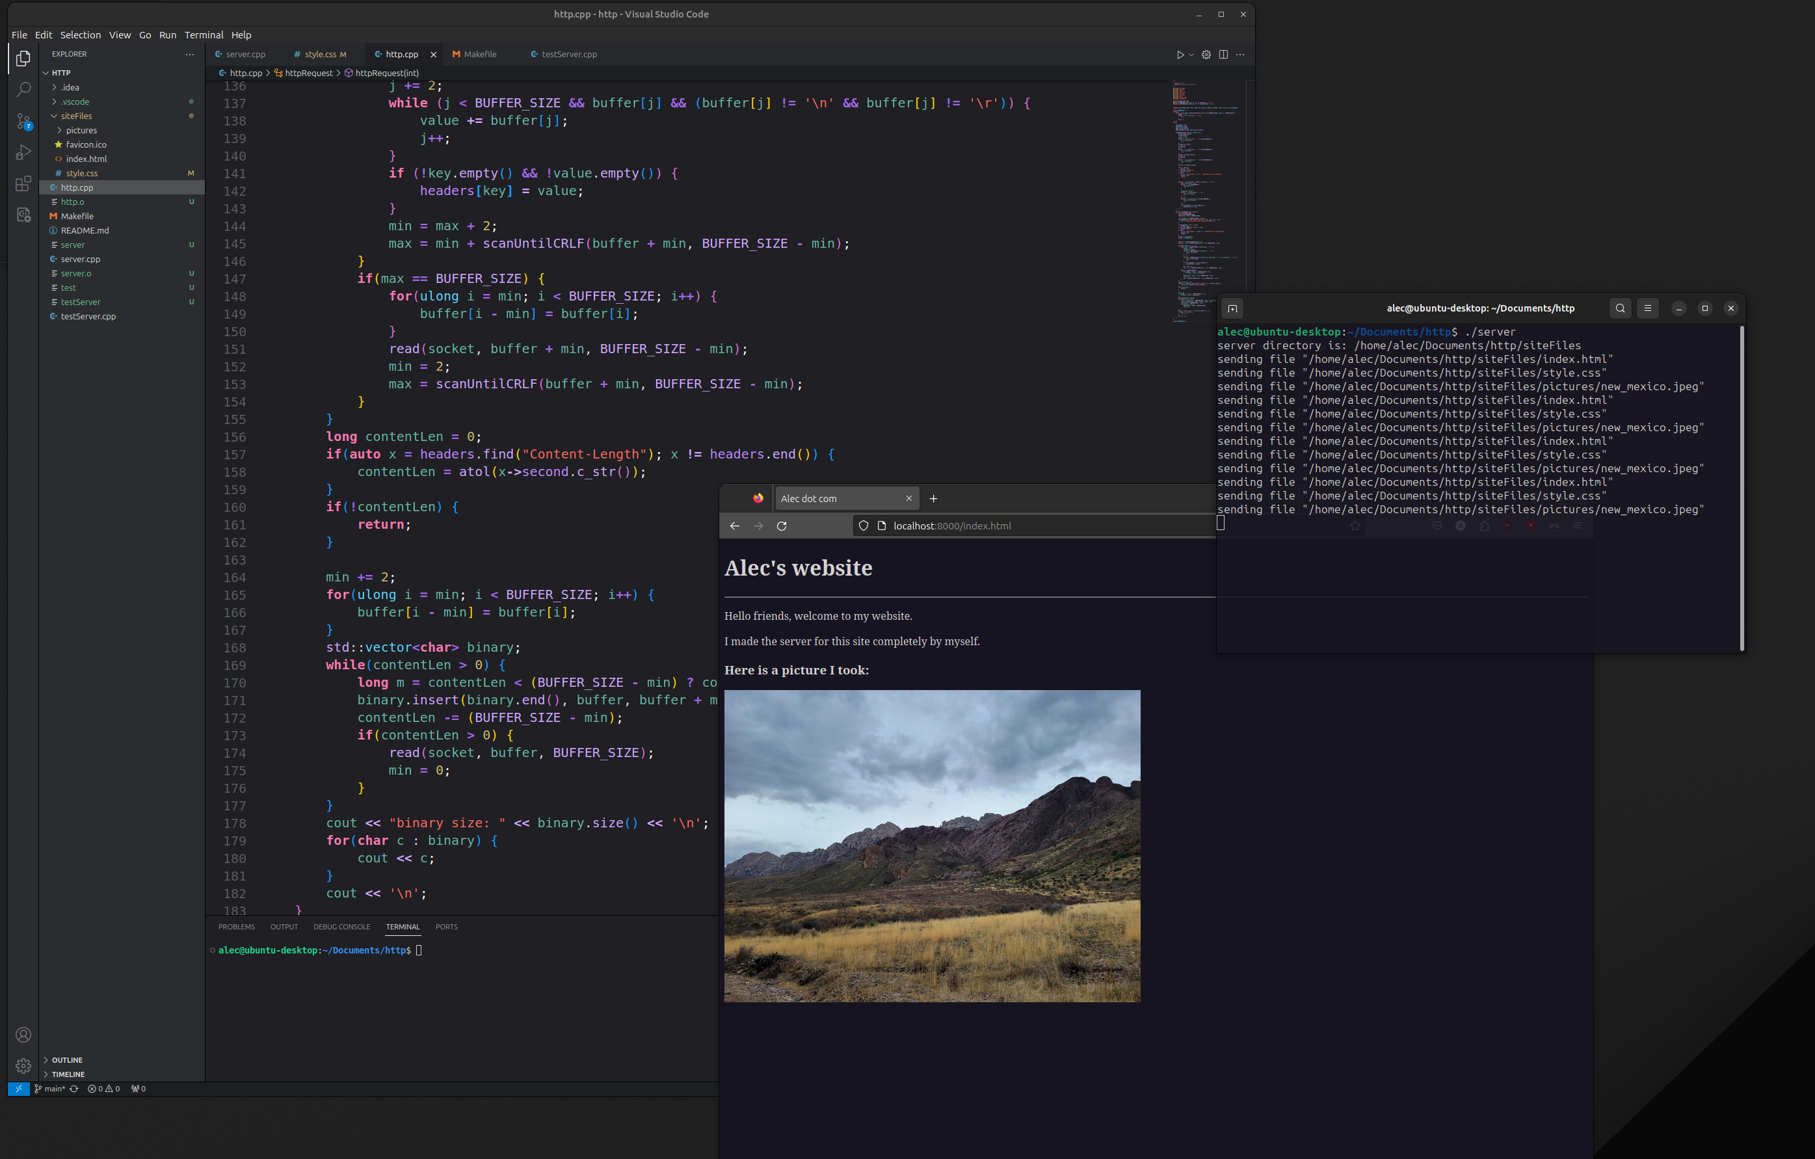Click the main* branch in status bar

(49, 1089)
